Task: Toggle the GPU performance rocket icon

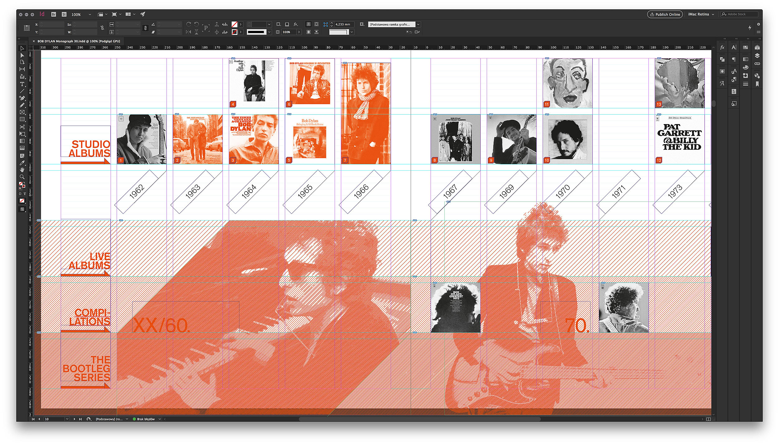Action: [143, 14]
